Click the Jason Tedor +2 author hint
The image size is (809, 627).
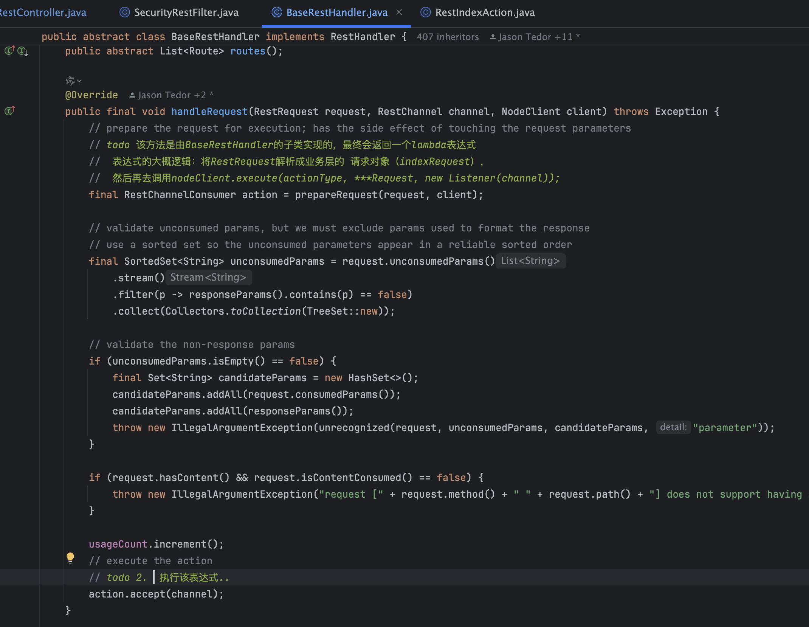tap(171, 95)
